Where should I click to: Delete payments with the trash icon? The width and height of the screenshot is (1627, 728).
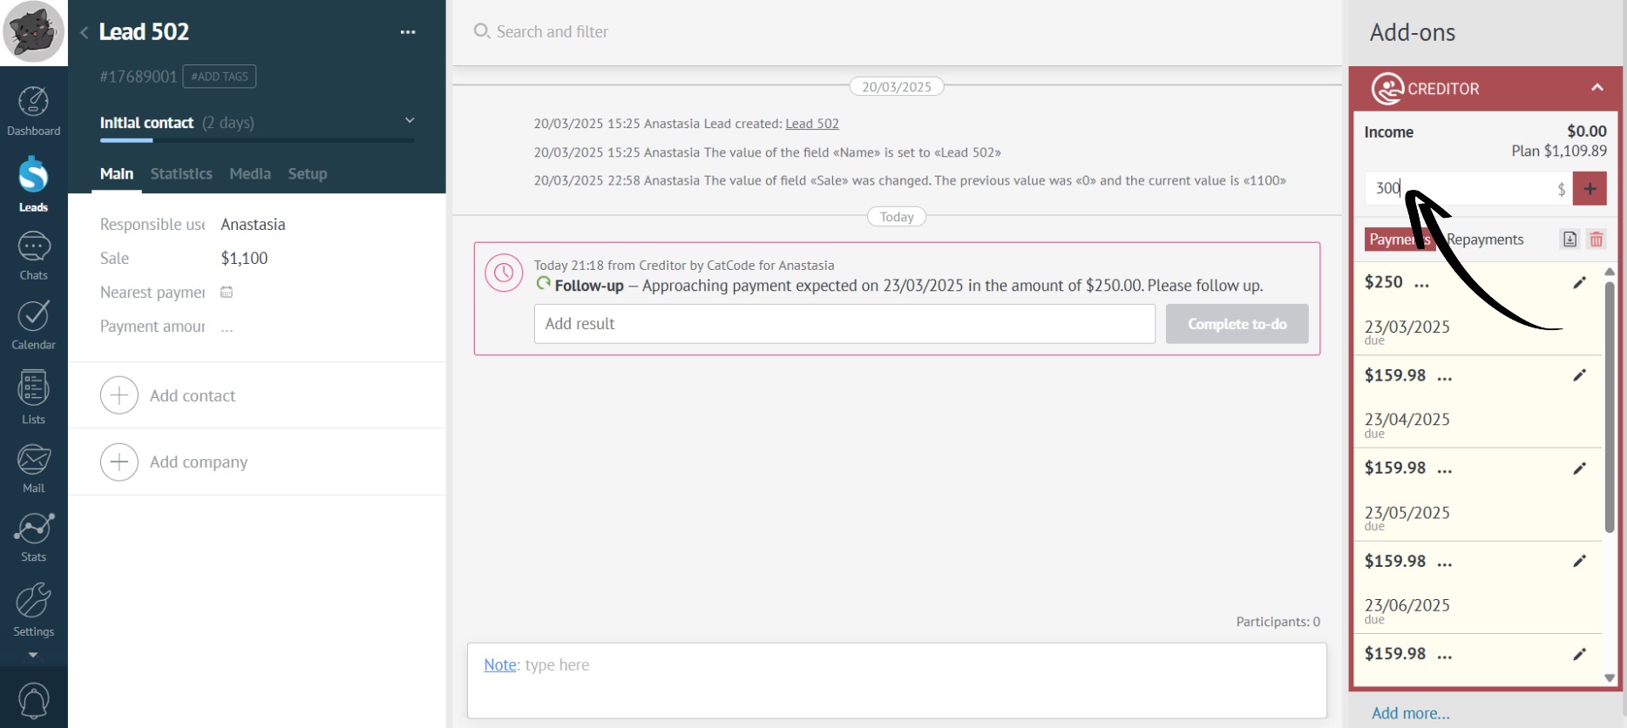click(x=1596, y=239)
